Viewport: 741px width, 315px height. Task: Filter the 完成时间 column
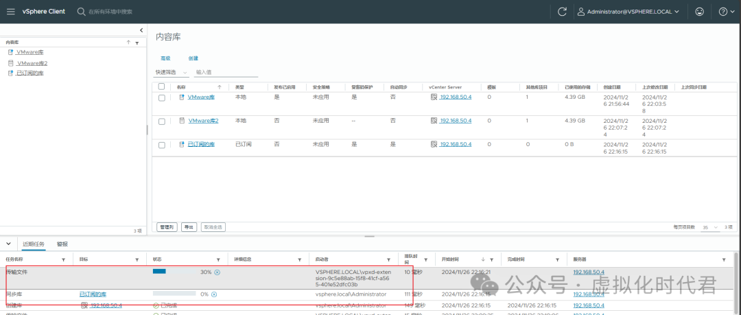558,259
